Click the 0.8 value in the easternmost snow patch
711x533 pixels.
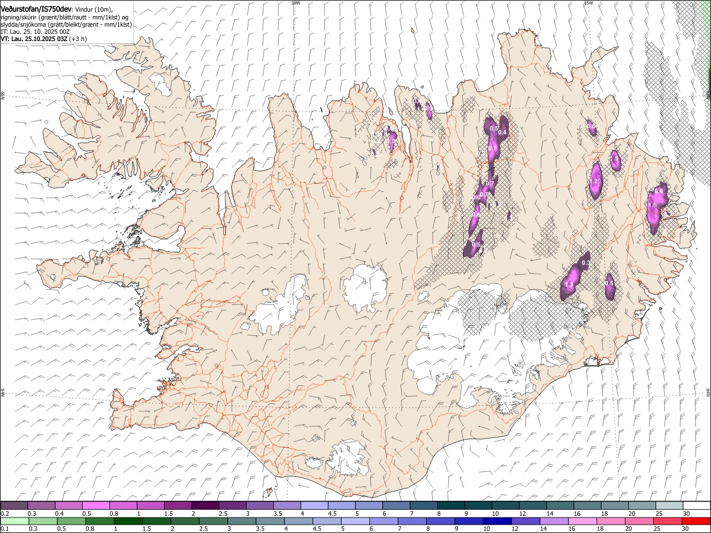660,192
